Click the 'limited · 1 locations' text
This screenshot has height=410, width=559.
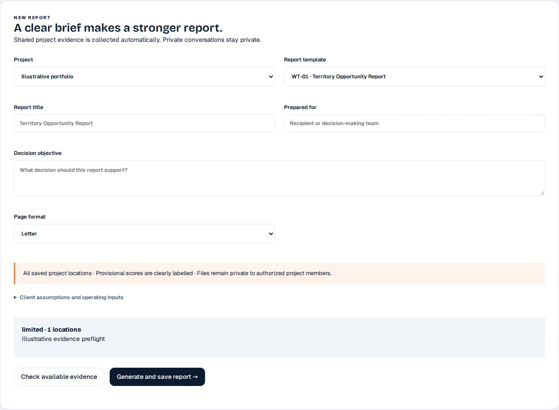(x=51, y=329)
